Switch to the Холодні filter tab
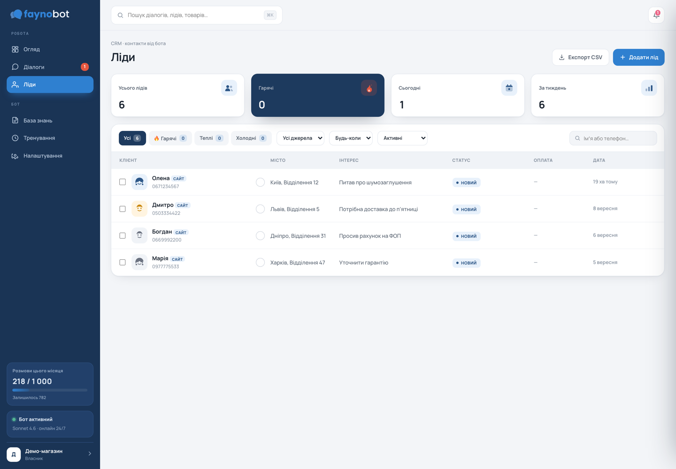The height and width of the screenshot is (469, 676). pyautogui.click(x=251, y=138)
